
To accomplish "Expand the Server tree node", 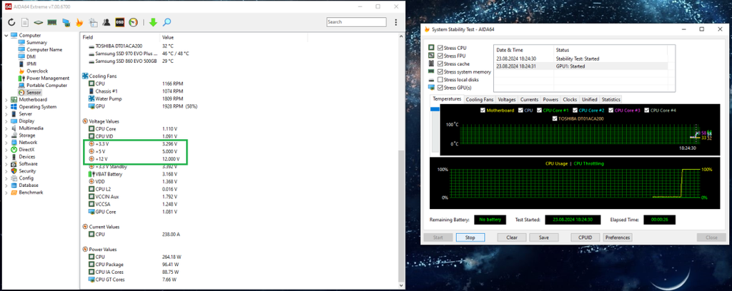I will click(6, 113).
